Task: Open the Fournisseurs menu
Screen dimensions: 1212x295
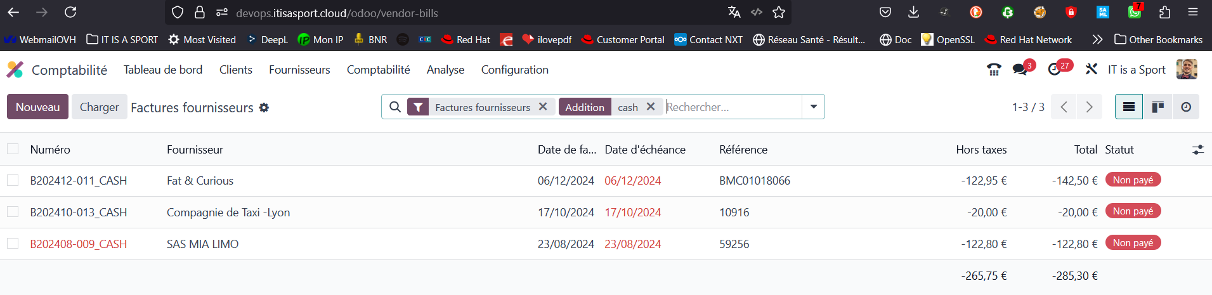Action: pyautogui.click(x=299, y=70)
